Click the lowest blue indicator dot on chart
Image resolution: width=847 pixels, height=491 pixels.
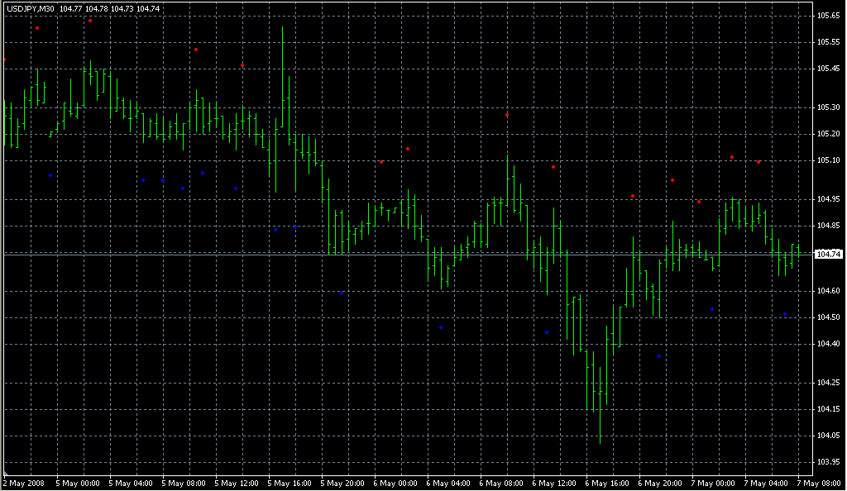659,356
